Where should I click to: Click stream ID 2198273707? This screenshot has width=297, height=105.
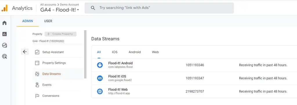pyautogui.click(x=195, y=91)
